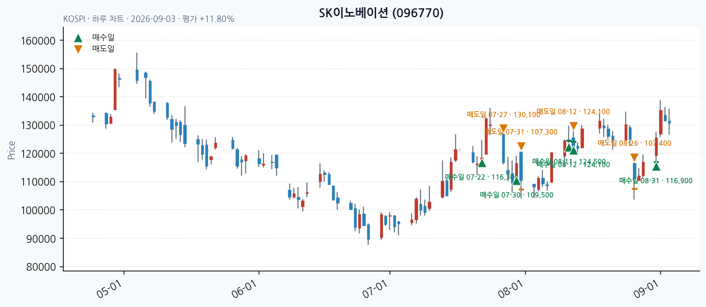Click the annotation 매도일 07-27 · 130,100
706x307 pixels.
click(x=503, y=115)
